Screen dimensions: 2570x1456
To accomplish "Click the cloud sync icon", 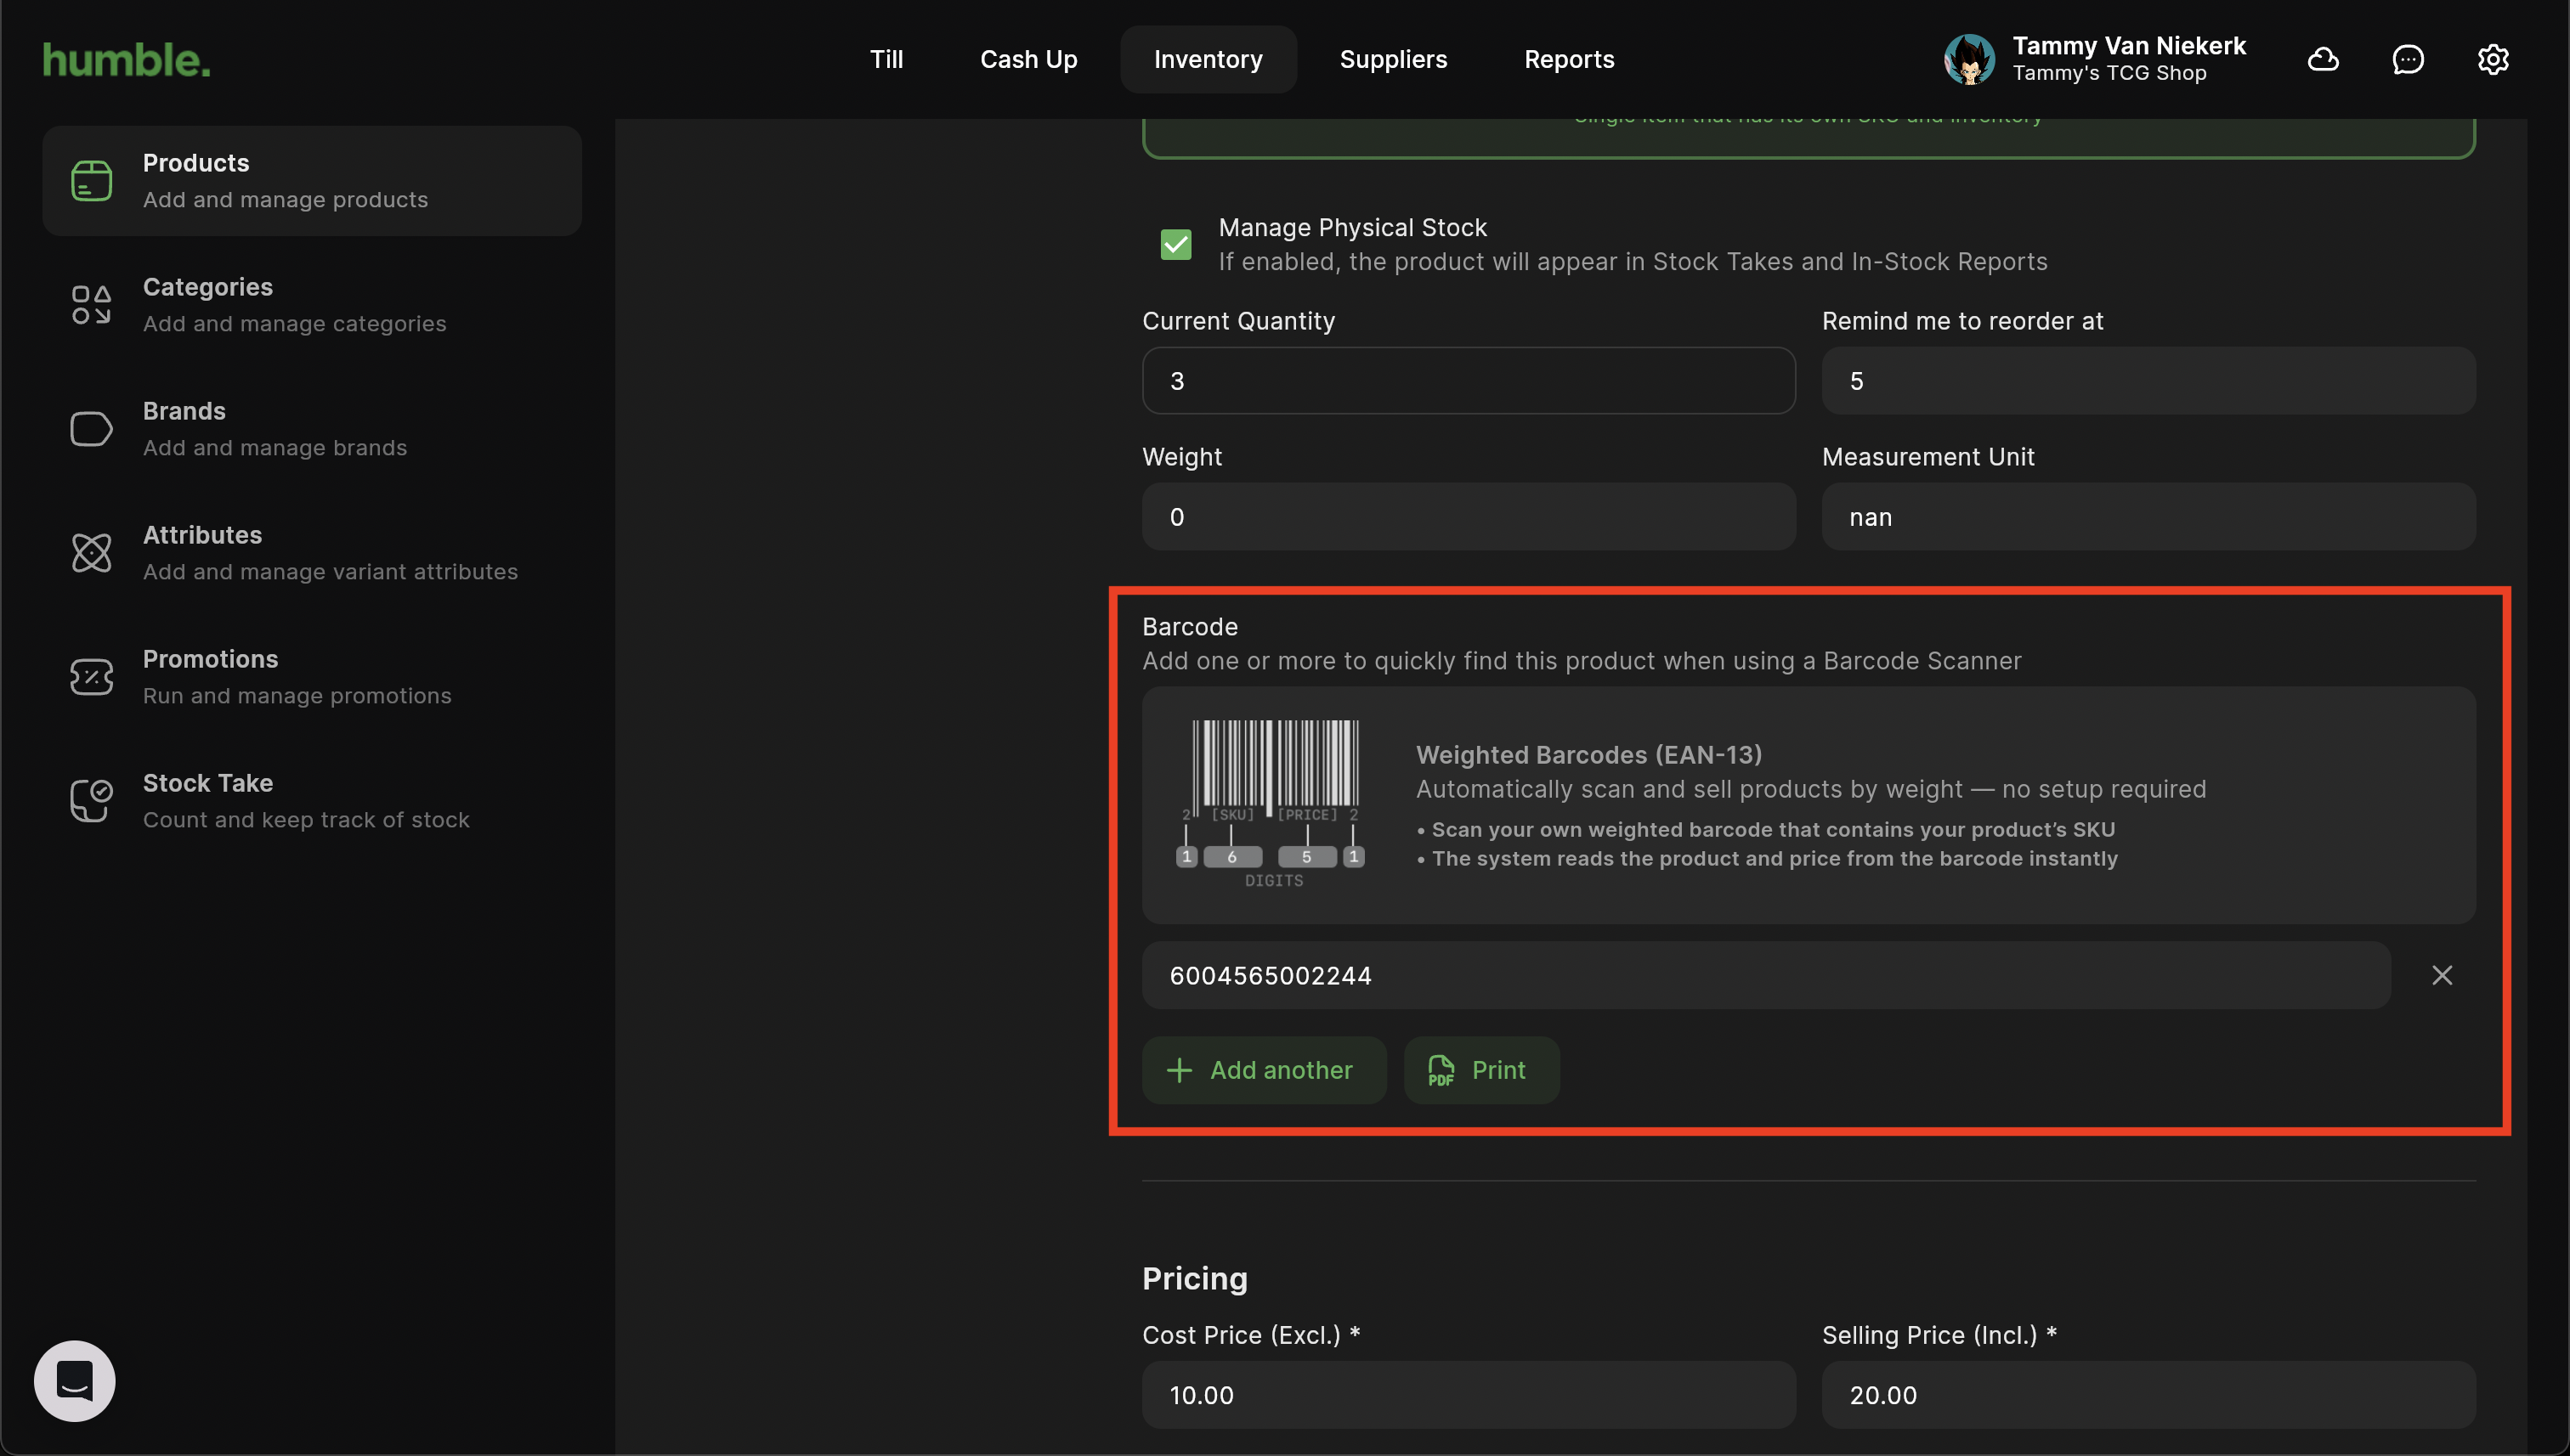I will pyautogui.click(x=2323, y=59).
